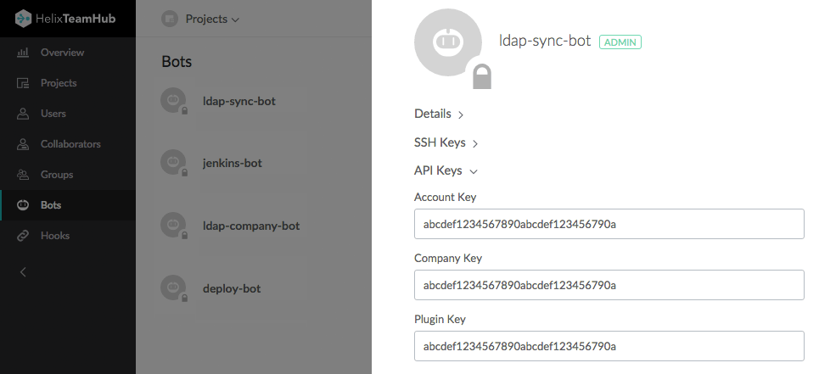This screenshot has width=819, height=374.
Task: Select ldap-sync-bot from Bots list
Action: [x=238, y=101]
